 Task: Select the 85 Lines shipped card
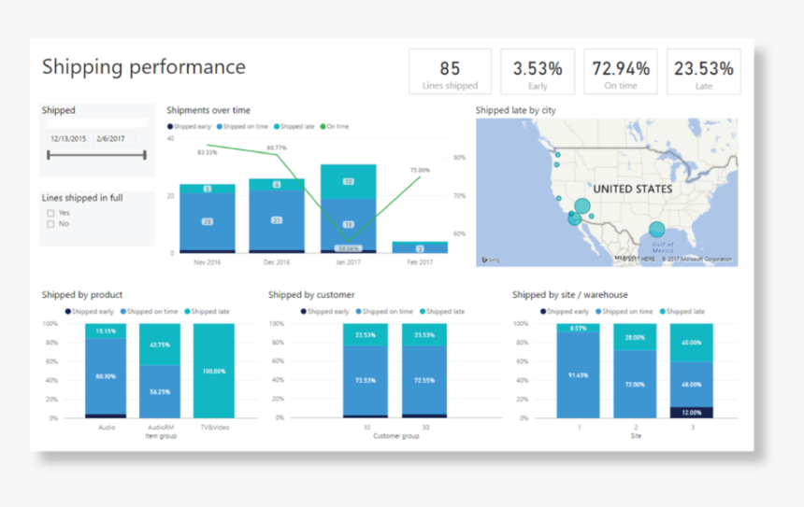tap(450, 72)
